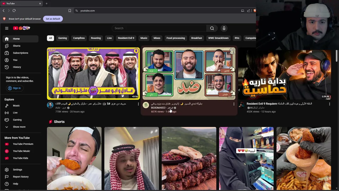The image size is (339, 191).
Task: Click the YouTube logo
Action: coord(22,28)
